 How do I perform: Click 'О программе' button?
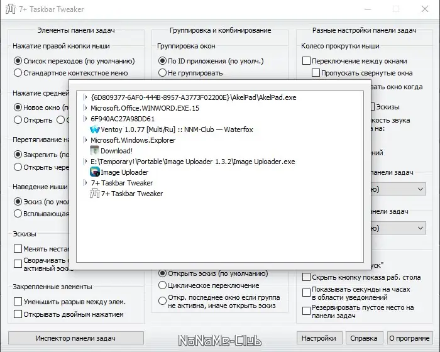(x=409, y=338)
